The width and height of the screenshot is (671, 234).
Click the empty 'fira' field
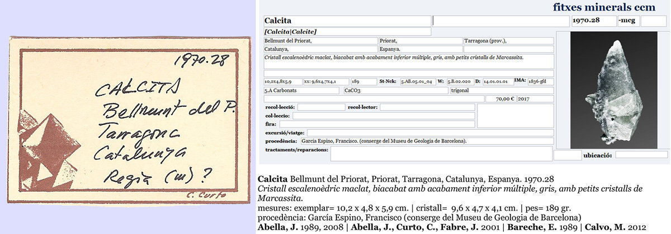tap(379, 124)
